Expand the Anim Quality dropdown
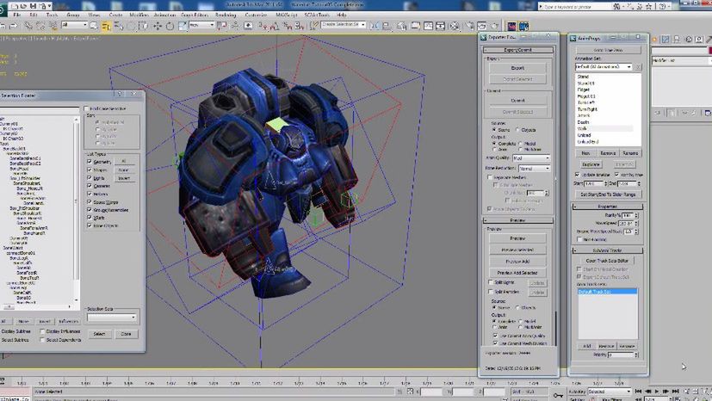 tap(530, 158)
